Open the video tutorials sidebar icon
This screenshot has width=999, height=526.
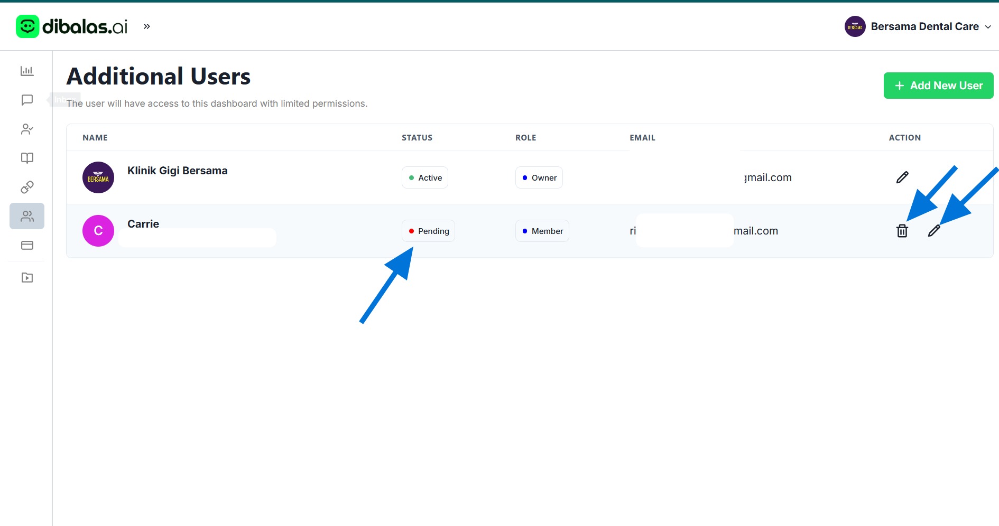coord(27,277)
